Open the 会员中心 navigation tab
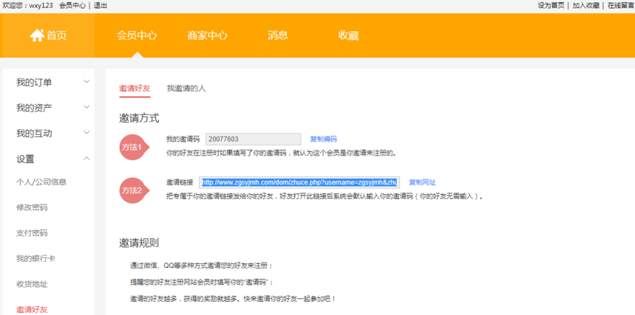 (137, 35)
